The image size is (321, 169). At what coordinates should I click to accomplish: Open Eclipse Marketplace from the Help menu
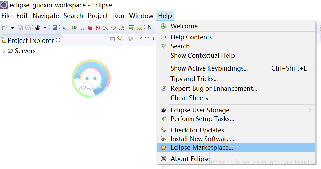pos(236,147)
